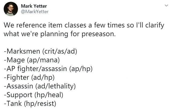This screenshot has height=109, width=171.
Task: Expand the tweet options chevron menu
Action: [166, 5]
